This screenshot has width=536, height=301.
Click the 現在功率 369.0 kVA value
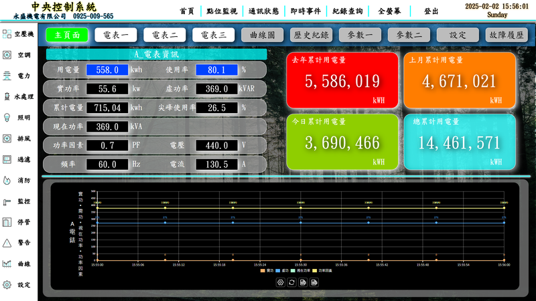pos(107,126)
